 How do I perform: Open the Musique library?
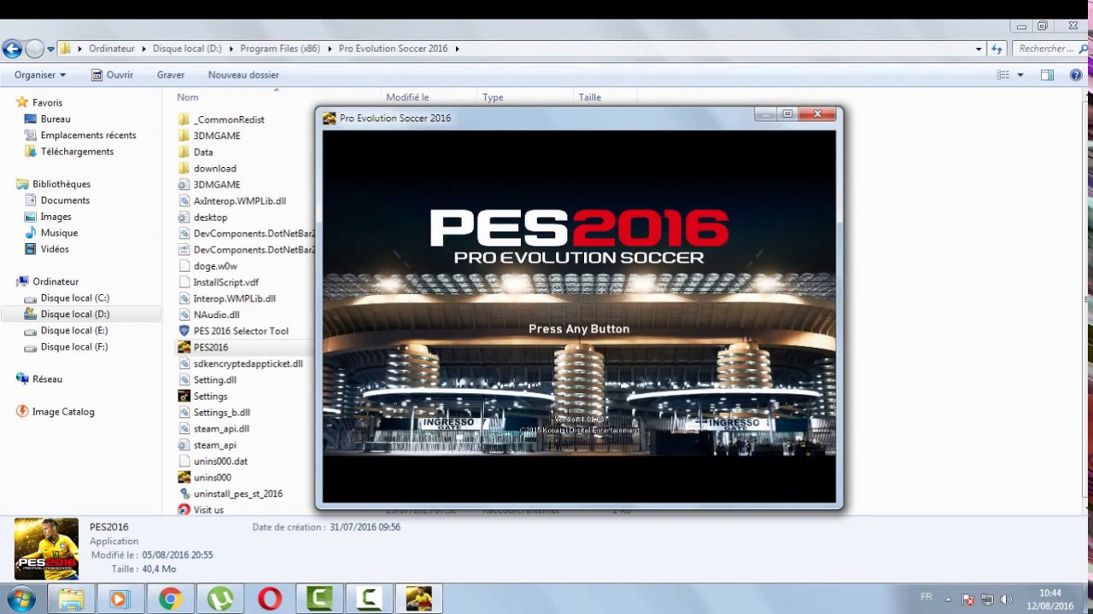tap(59, 233)
